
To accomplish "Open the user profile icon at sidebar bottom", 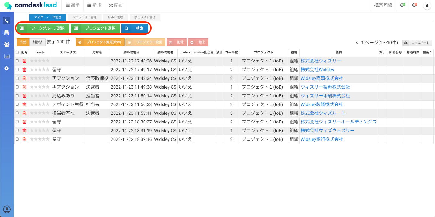I will pyautogui.click(x=7, y=209).
